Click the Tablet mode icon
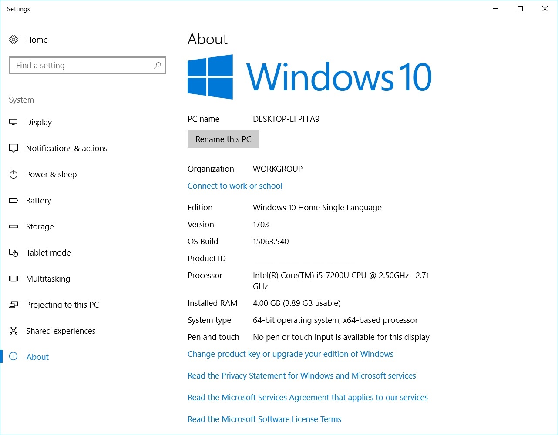 [x=13, y=252]
